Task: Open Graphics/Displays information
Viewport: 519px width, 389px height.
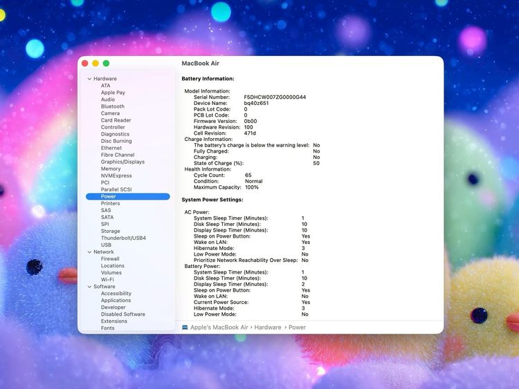Action: pos(122,162)
